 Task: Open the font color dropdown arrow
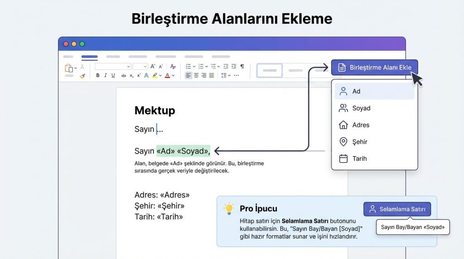click(x=173, y=76)
